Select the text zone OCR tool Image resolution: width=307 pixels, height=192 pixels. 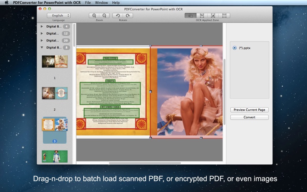coord(202,15)
